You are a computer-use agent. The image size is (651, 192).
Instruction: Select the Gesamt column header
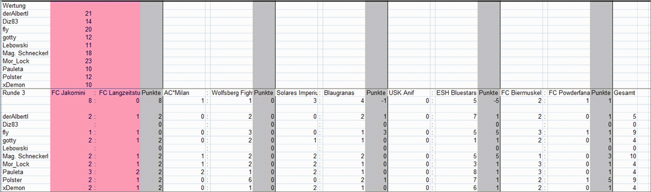click(625, 93)
